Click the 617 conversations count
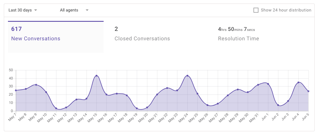Screen dimensions: 320x136 [x=16, y=29]
